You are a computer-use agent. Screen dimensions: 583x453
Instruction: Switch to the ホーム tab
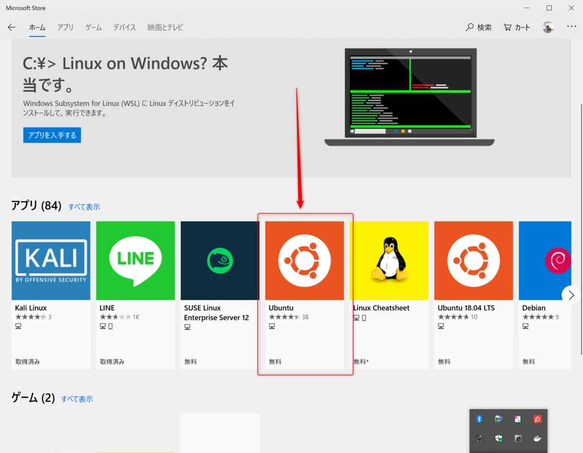(37, 27)
